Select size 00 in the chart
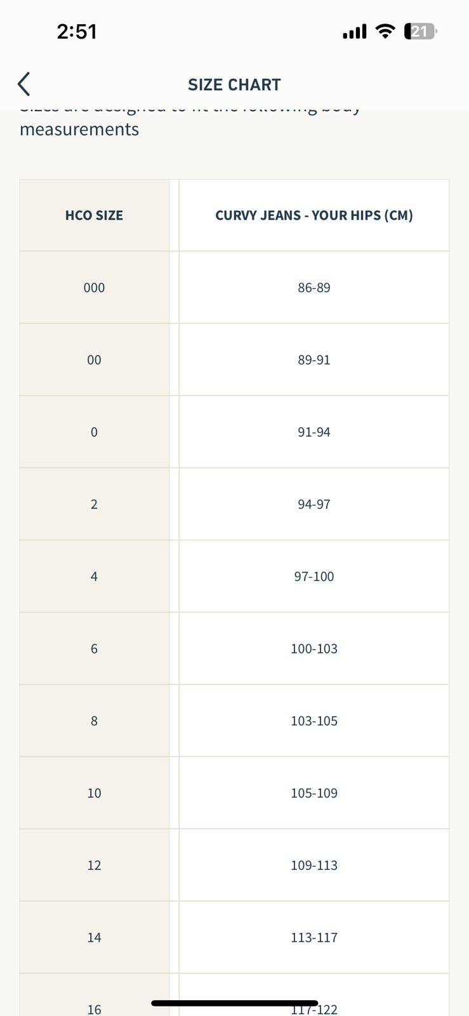The width and height of the screenshot is (469, 1016). (x=94, y=360)
